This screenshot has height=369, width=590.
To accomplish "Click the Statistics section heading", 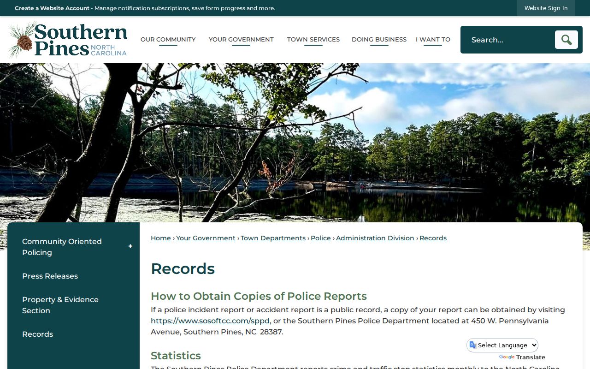I will tap(176, 356).
